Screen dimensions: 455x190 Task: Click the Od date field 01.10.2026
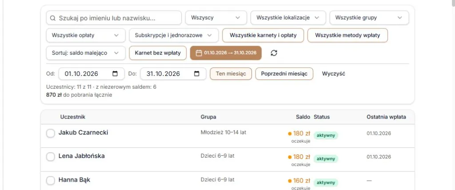tap(92, 74)
